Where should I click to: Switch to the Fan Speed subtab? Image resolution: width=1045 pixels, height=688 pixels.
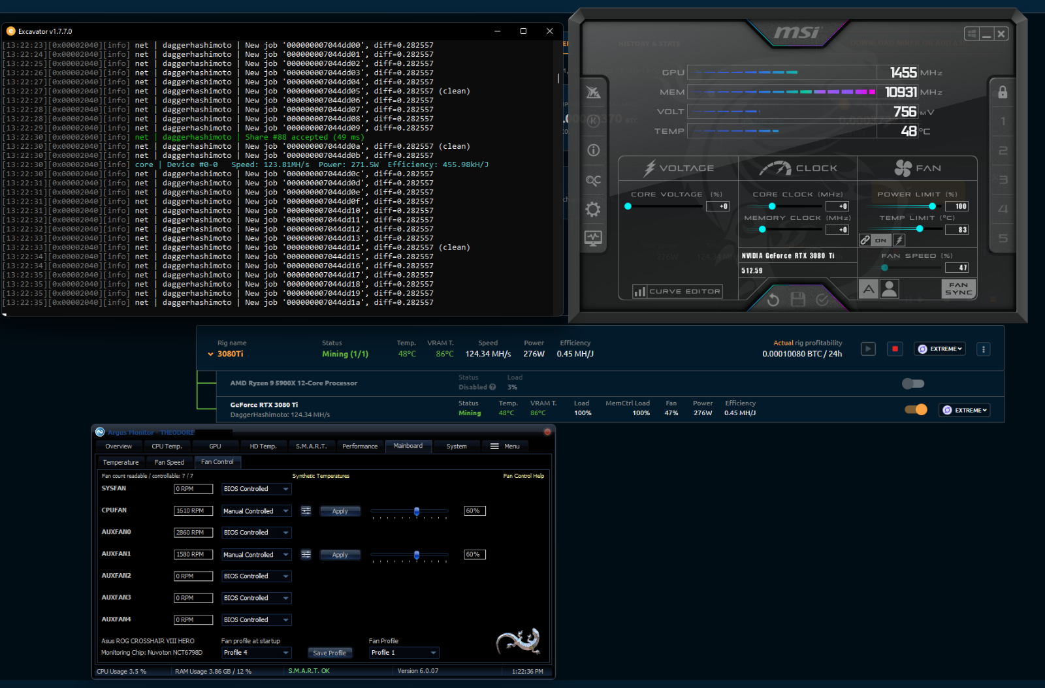tap(169, 462)
